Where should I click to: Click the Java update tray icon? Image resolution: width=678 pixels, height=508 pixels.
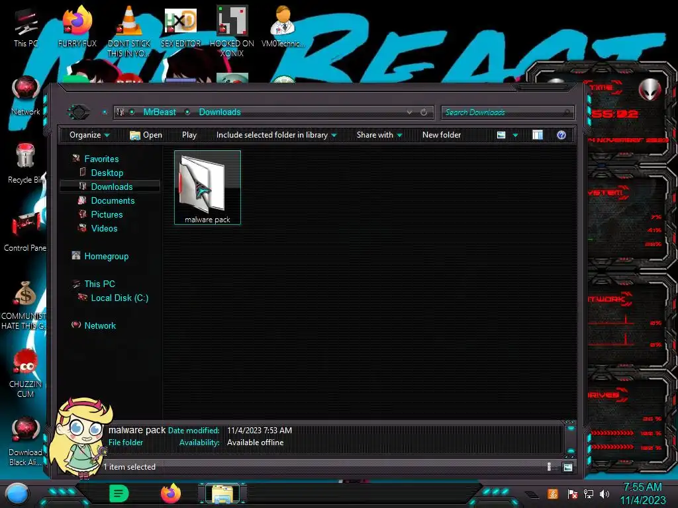point(553,493)
